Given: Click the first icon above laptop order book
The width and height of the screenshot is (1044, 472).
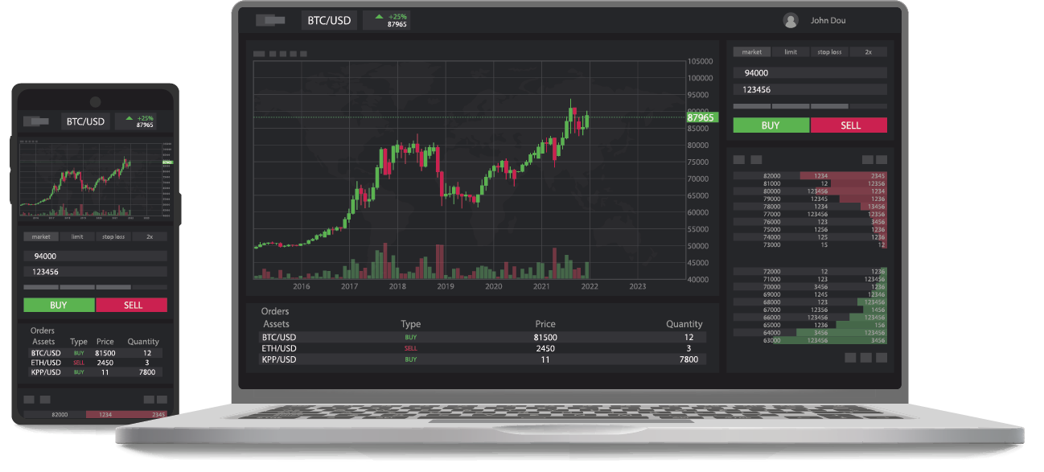Looking at the screenshot, I should (x=739, y=160).
